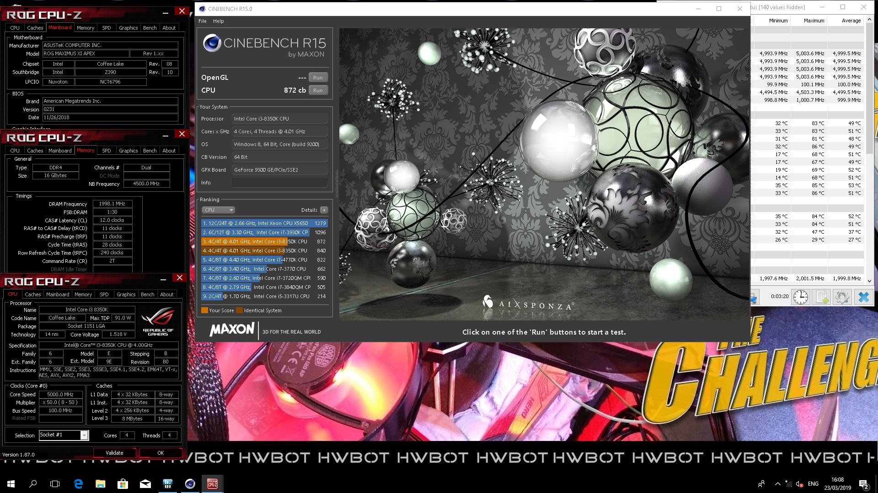878x493 pixels.
Task: Click the Maxon logo in Cinebench
Action: coord(232,330)
